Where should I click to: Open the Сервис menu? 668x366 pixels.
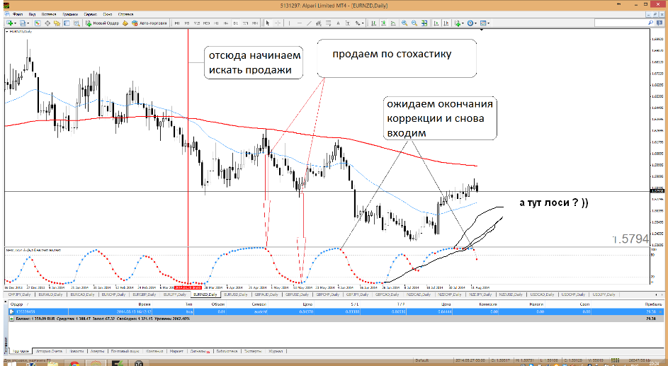point(90,14)
